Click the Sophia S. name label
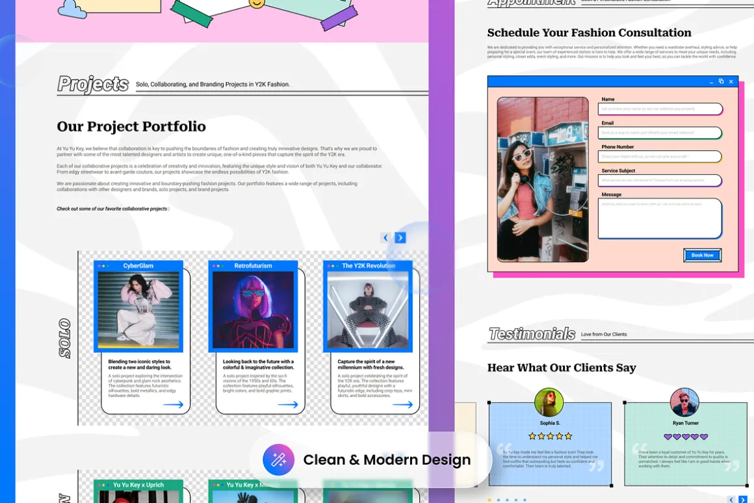 [550, 423]
